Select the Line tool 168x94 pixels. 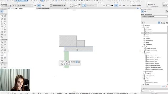pyautogui.click(x=5, y=47)
